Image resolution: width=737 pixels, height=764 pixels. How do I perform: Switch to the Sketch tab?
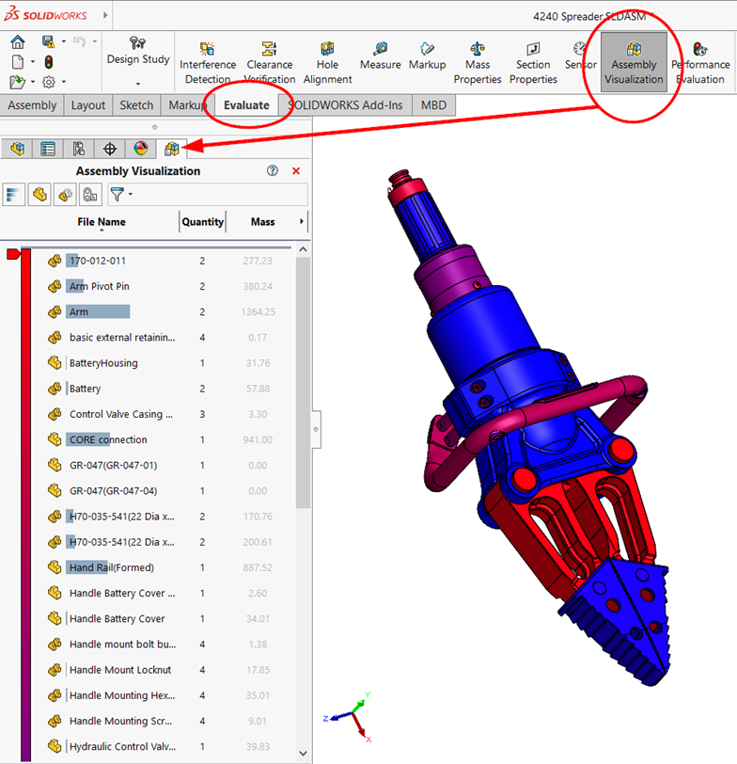(136, 105)
